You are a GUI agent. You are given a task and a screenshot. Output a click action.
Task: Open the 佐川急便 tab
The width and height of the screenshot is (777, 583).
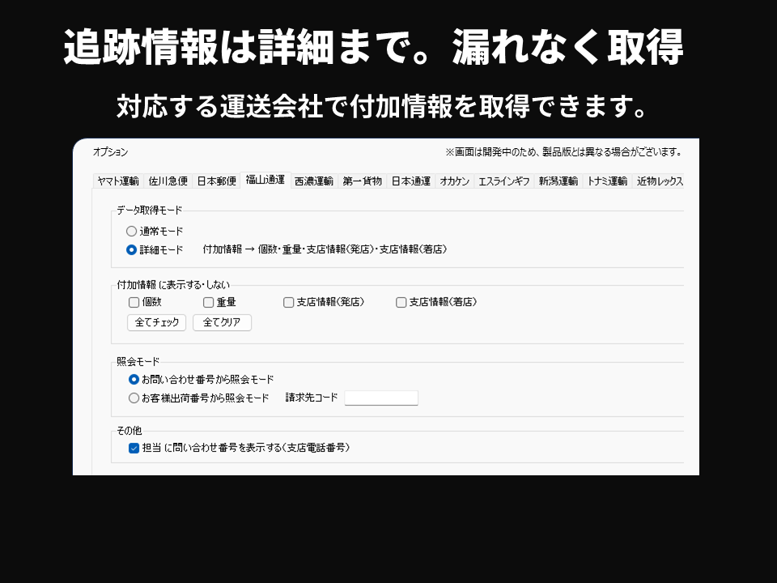[x=168, y=181]
